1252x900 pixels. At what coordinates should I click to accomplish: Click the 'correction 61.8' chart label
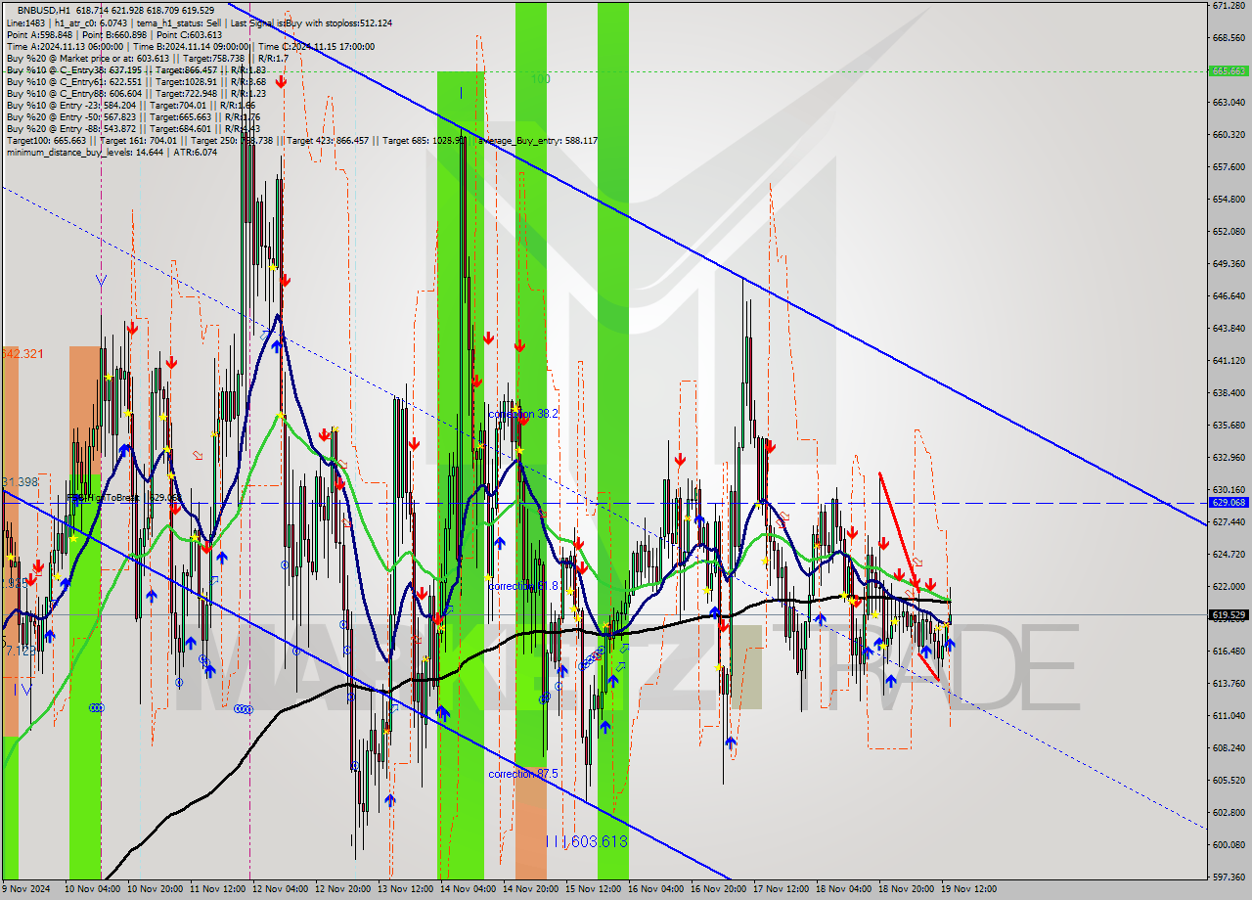click(x=523, y=586)
